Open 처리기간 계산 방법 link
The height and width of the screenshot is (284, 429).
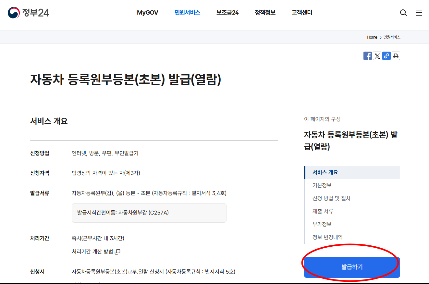point(96,252)
